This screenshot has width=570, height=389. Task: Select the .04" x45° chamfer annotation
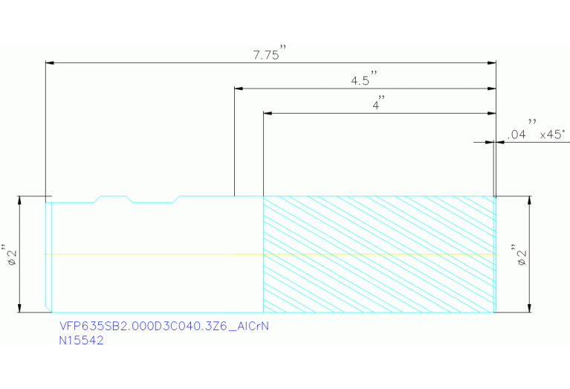coord(537,131)
